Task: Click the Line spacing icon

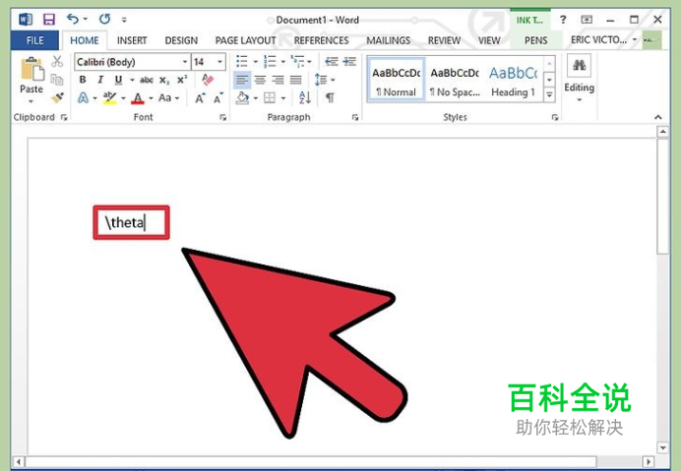Action: pos(321,80)
